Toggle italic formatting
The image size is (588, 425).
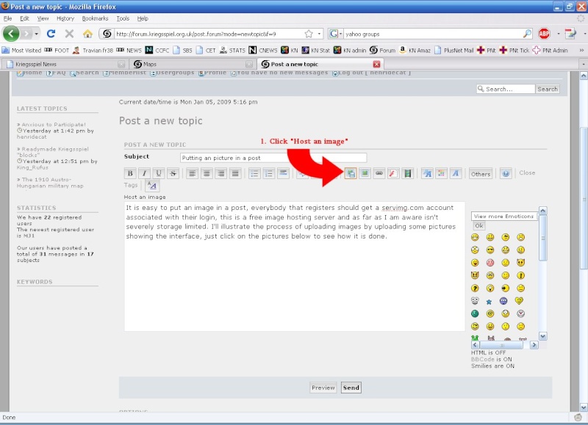tap(144, 173)
